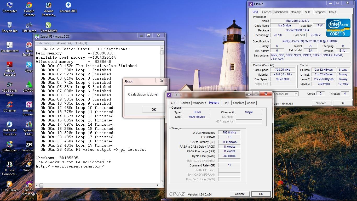Launch CCleaner from desktop
This screenshot has height=201, width=357.
tap(10, 107)
